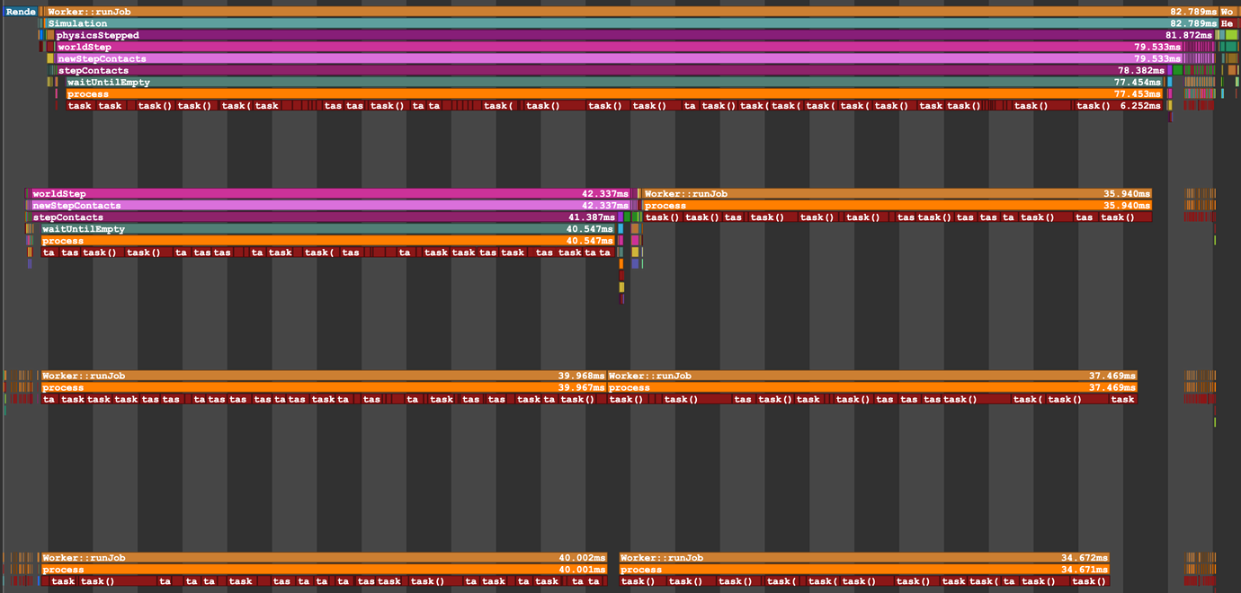The image size is (1241, 593).
Task: Inspect the Worker::runJob bar at 34.672ms
Action: (864, 557)
